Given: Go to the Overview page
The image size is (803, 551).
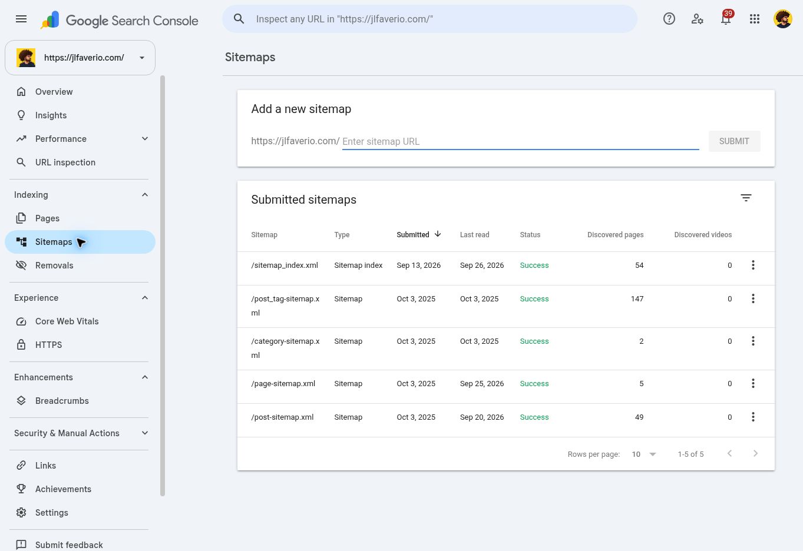Looking at the screenshot, I should coord(80,92).
